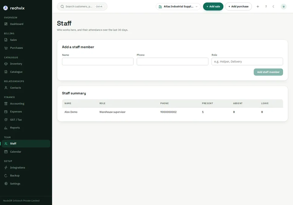
Task: Click the LEAVE column header
Action: tap(265, 104)
